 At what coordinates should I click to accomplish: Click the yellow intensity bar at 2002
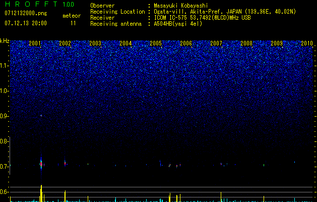click(65, 196)
